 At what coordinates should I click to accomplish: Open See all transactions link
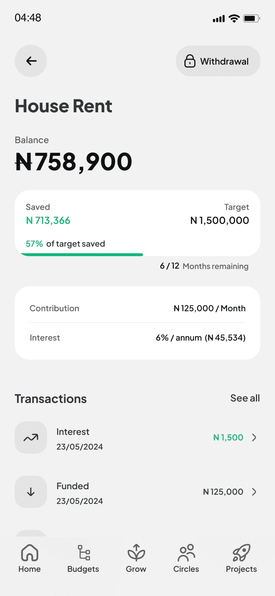point(245,398)
